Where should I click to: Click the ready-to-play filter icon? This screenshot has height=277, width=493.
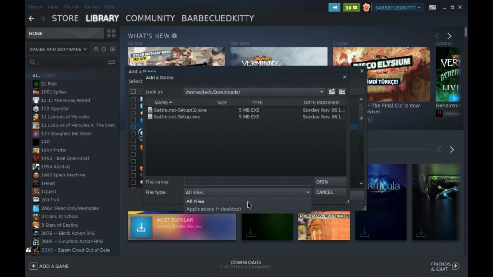(113, 50)
